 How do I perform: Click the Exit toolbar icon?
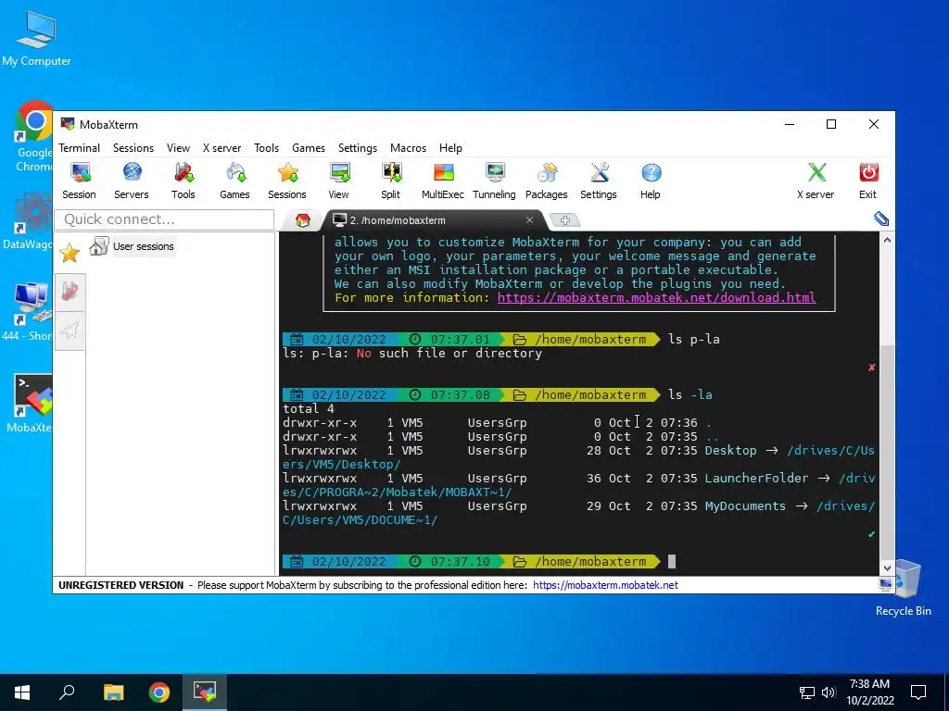(868, 181)
